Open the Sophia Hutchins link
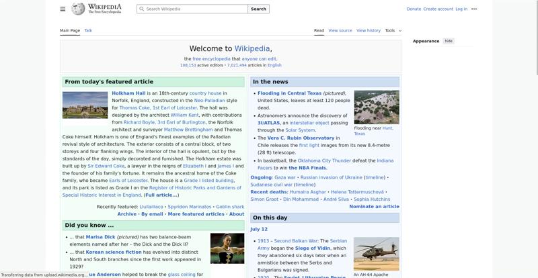Image resolution: width=538 pixels, height=278 pixels. coord(372,199)
